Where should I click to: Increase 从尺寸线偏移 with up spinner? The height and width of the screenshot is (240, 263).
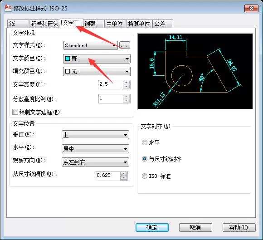coord(124,174)
